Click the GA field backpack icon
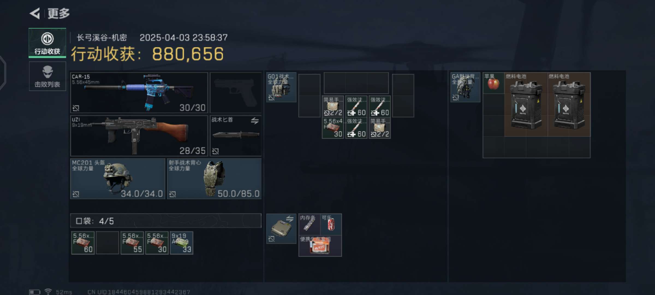Screen dimensions: 655x295 tap(465, 87)
